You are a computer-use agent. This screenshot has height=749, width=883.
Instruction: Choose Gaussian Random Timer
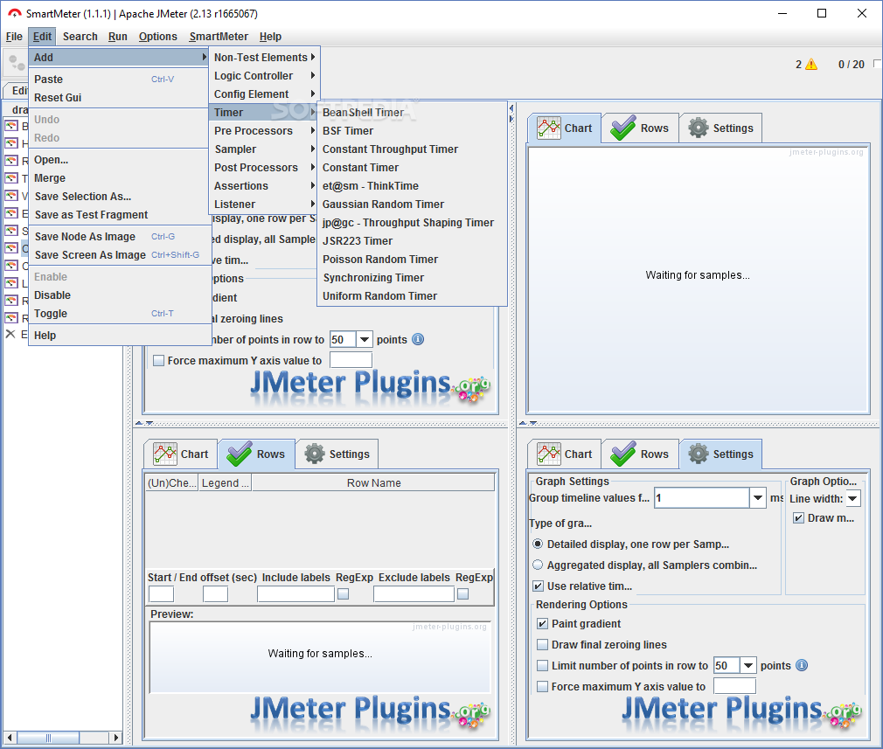pyautogui.click(x=413, y=205)
